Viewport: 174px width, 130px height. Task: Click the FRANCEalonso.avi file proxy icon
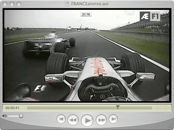pos(67,4)
